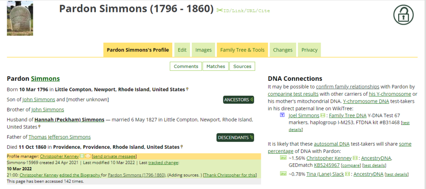The width and height of the screenshot is (426, 189).
Task: Click map pin after marriage location
Action: 40,126
